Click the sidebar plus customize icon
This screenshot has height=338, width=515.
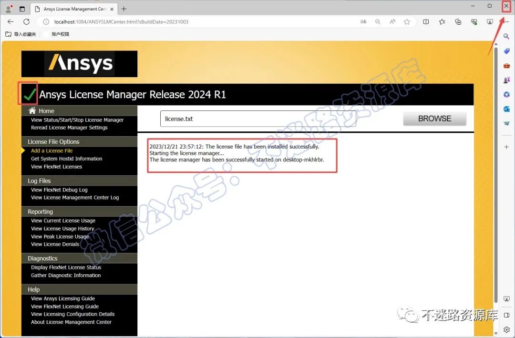coord(506,147)
